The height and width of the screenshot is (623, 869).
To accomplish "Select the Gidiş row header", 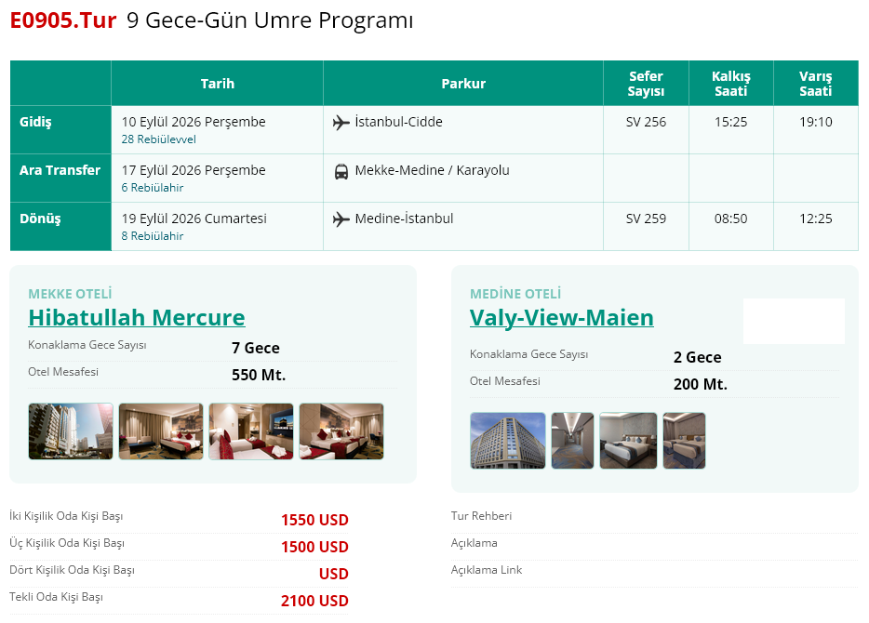I will (61, 129).
